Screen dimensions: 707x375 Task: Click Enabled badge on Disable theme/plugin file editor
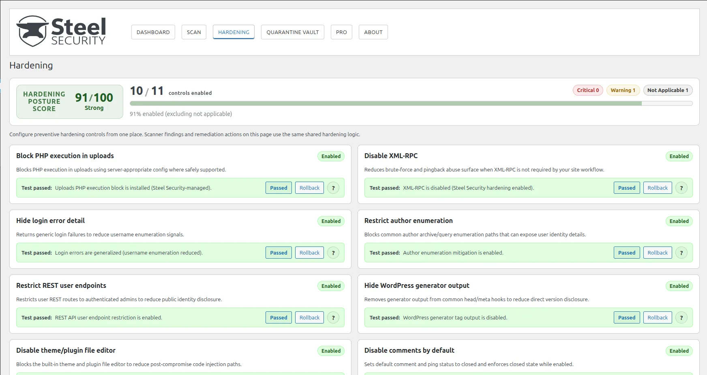(x=331, y=351)
